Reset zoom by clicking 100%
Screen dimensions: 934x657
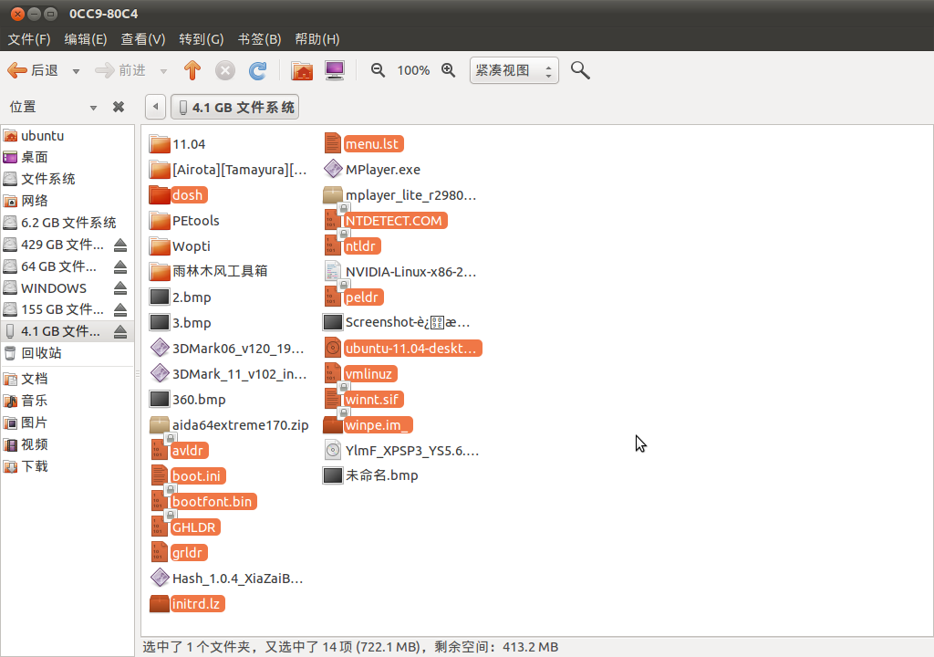click(413, 70)
